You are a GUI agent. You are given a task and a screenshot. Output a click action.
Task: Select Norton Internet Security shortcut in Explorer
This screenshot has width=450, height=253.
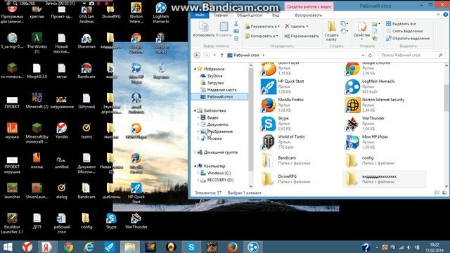(374, 105)
